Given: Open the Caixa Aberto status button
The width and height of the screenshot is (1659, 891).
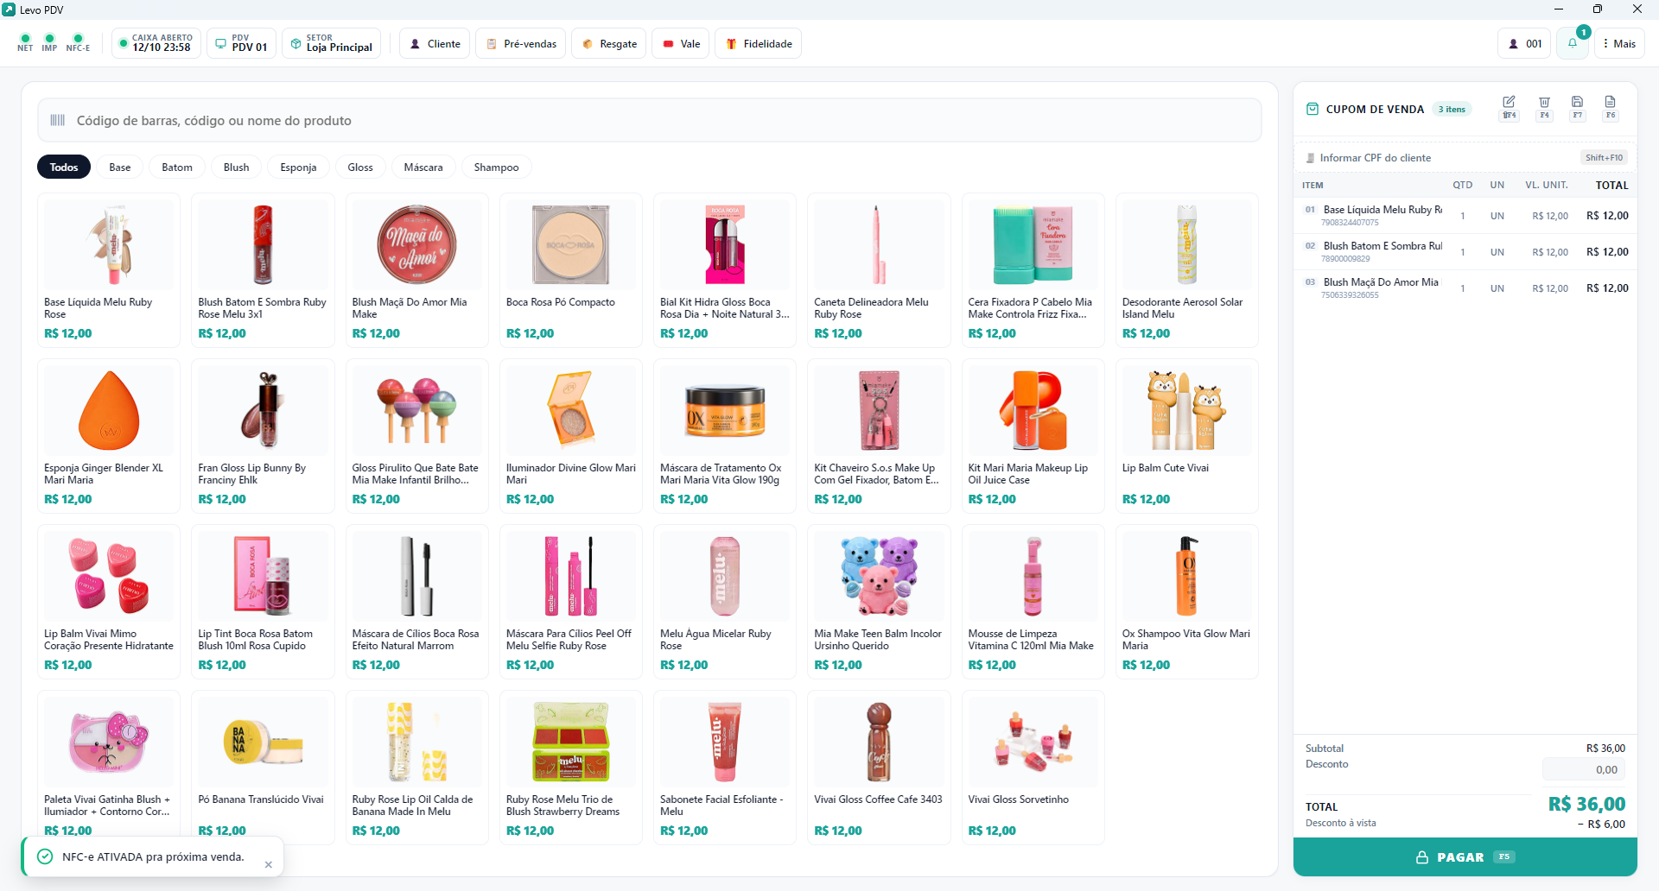Looking at the screenshot, I should tap(156, 43).
